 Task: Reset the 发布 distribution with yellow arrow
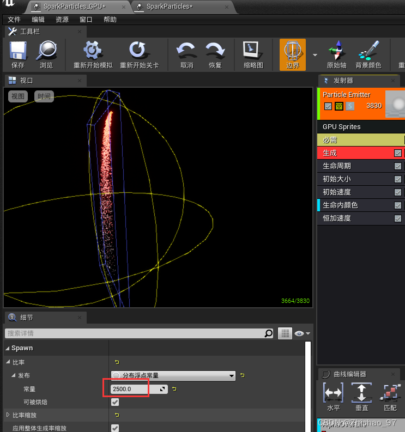pyautogui.click(x=243, y=375)
